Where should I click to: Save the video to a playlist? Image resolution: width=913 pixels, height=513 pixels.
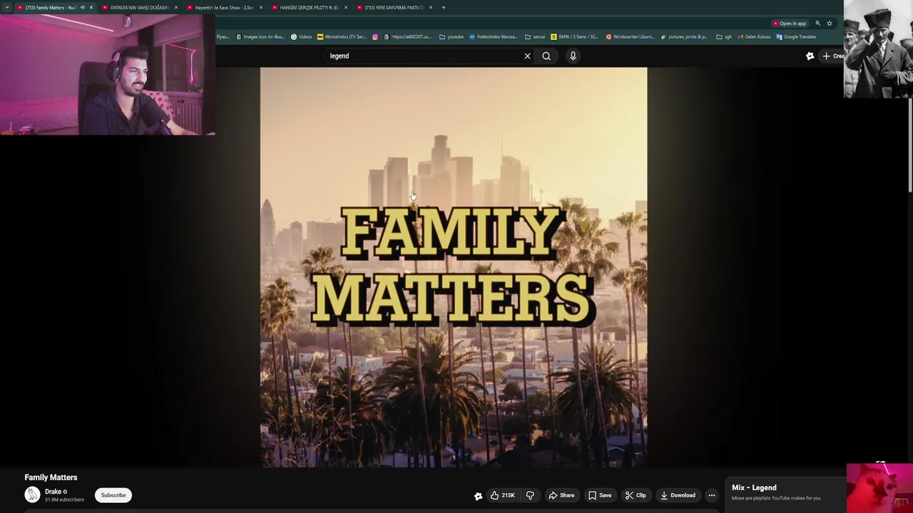coord(599,495)
